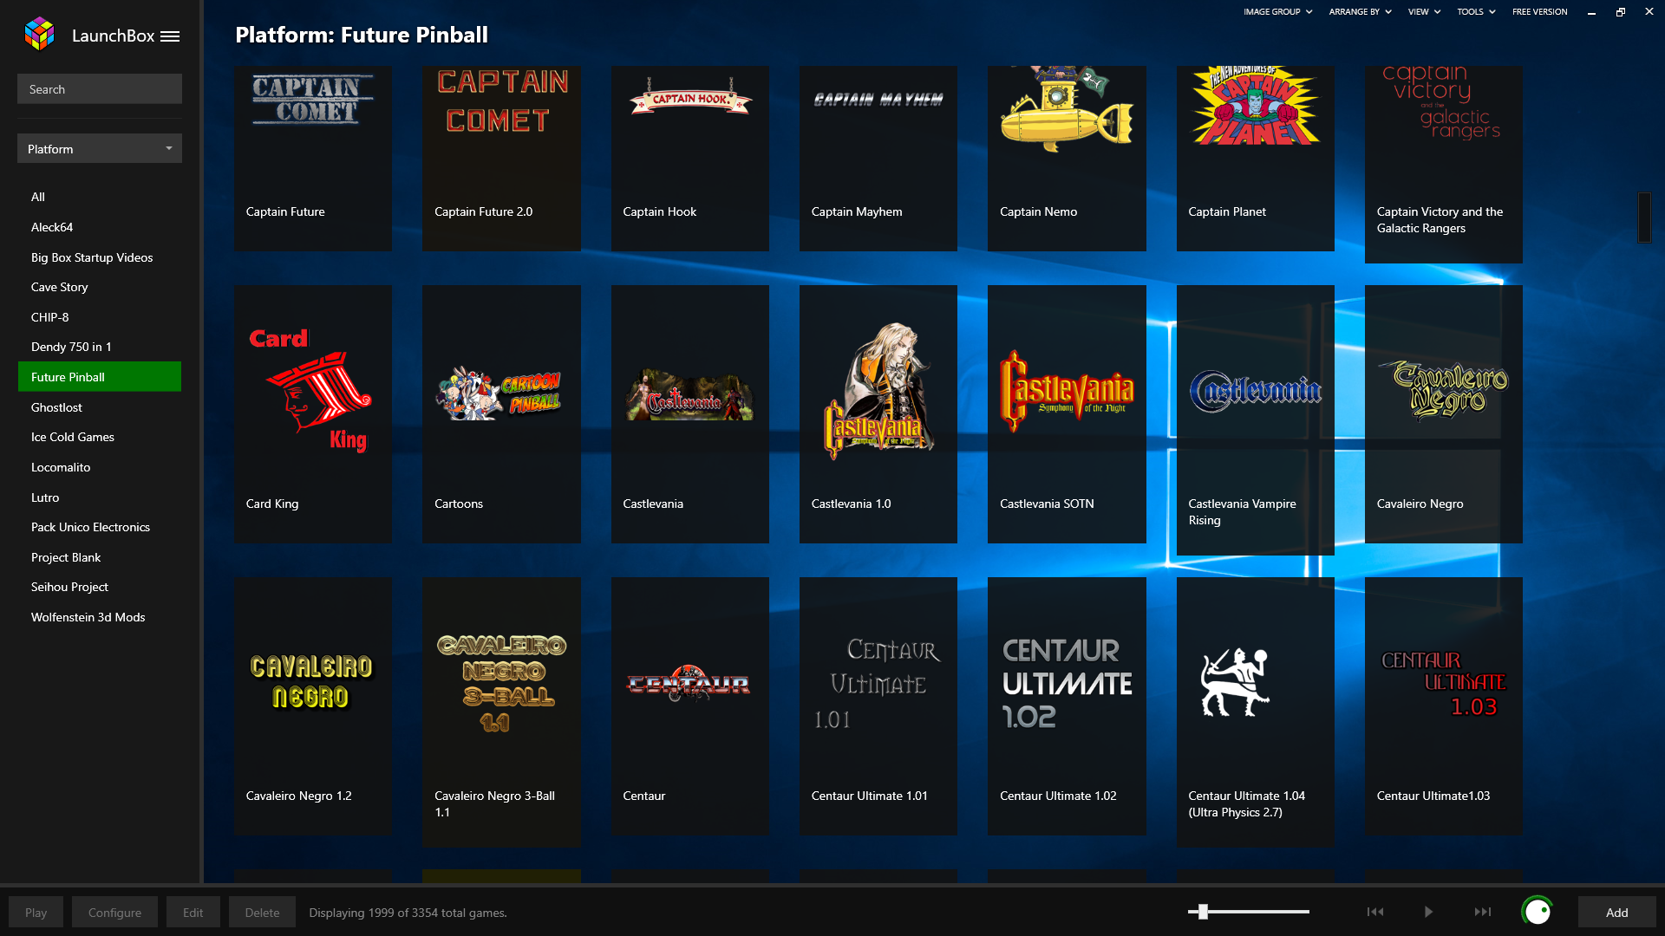
Task: Open the Tools dropdown menu
Action: 1476,12
